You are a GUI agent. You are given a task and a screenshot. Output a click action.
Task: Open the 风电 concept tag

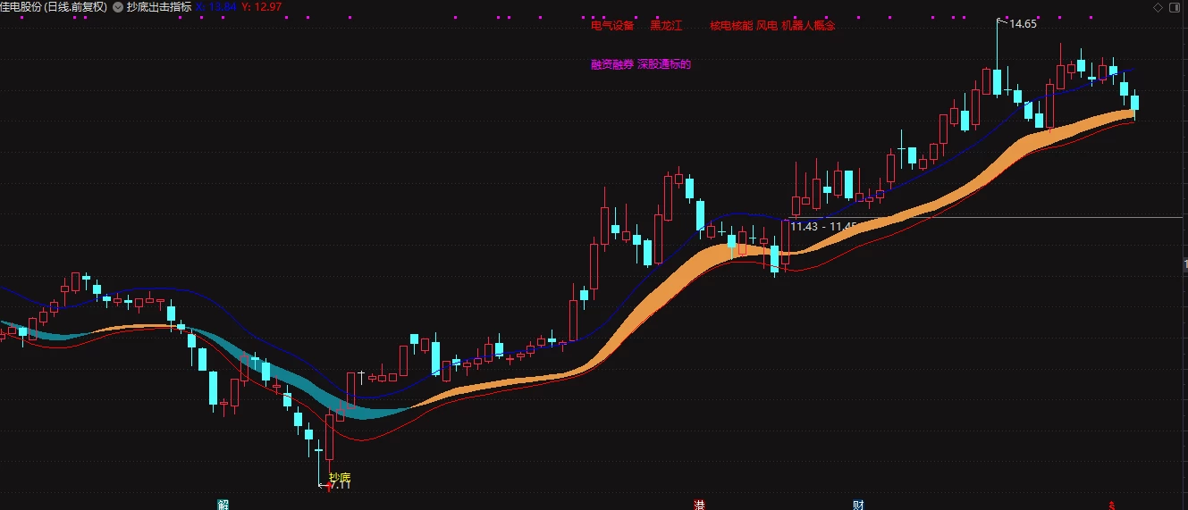(x=767, y=26)
